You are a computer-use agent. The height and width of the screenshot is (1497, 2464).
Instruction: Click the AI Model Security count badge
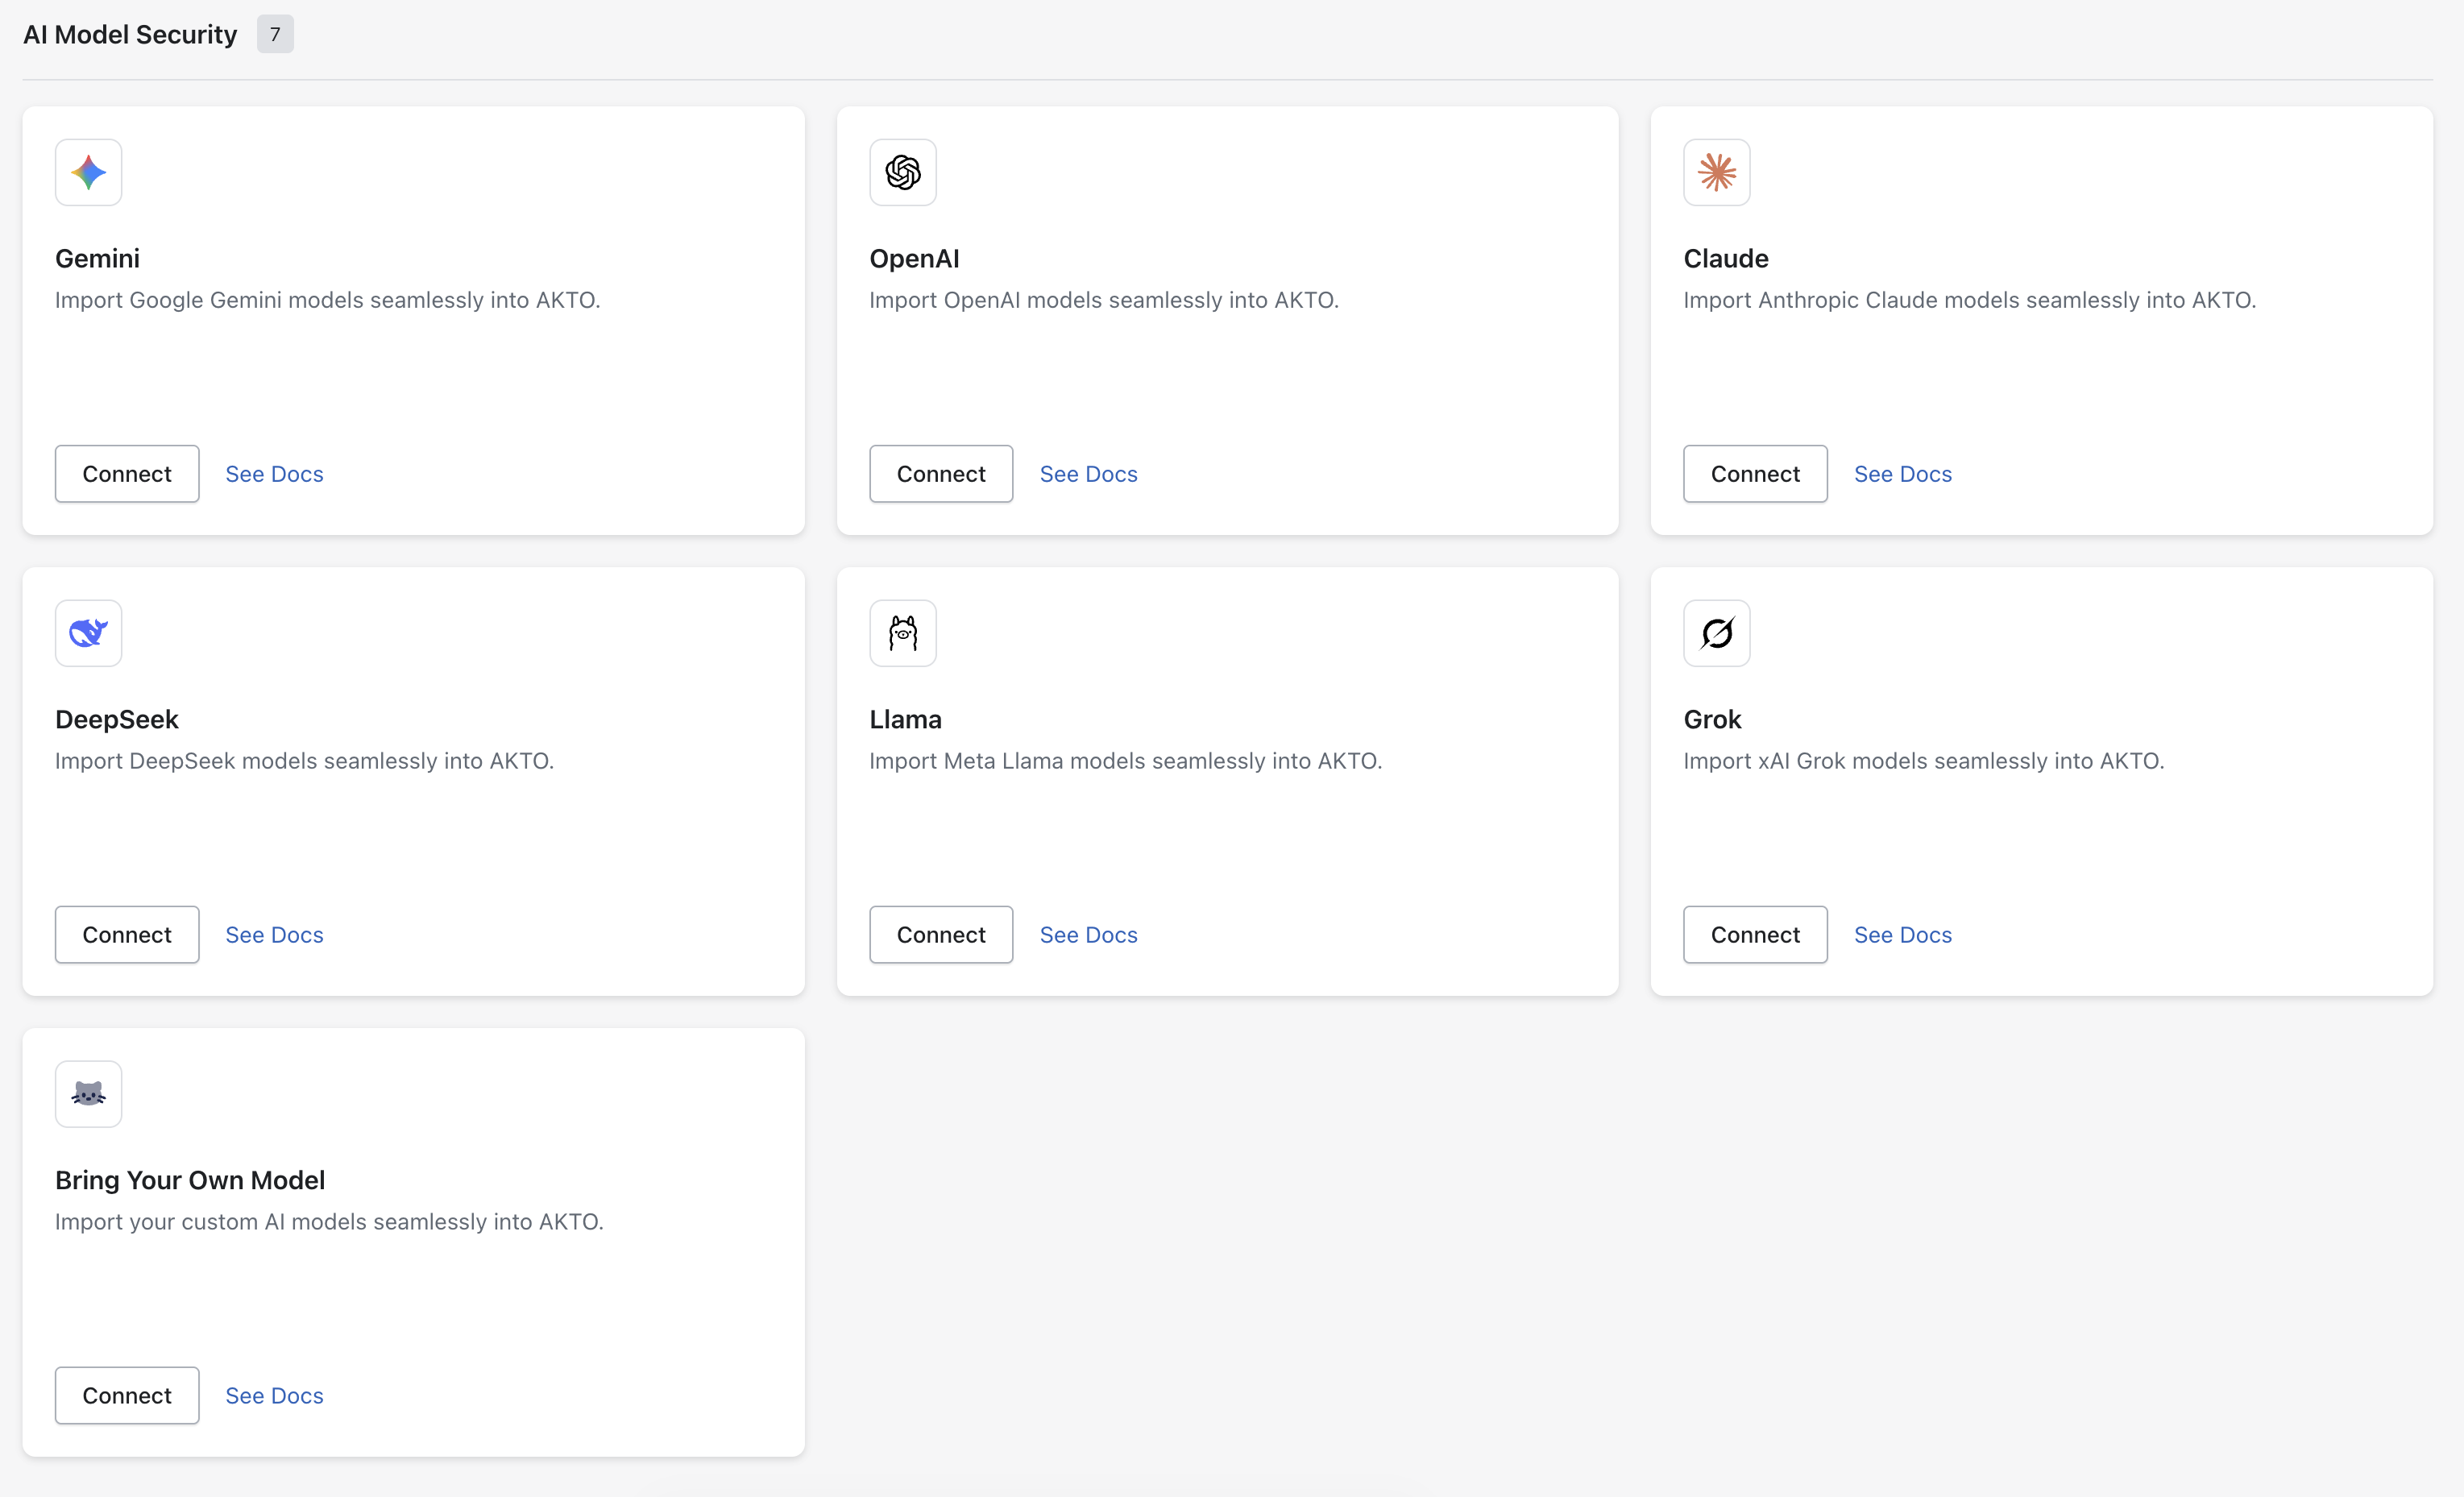(x=275, y=34)
